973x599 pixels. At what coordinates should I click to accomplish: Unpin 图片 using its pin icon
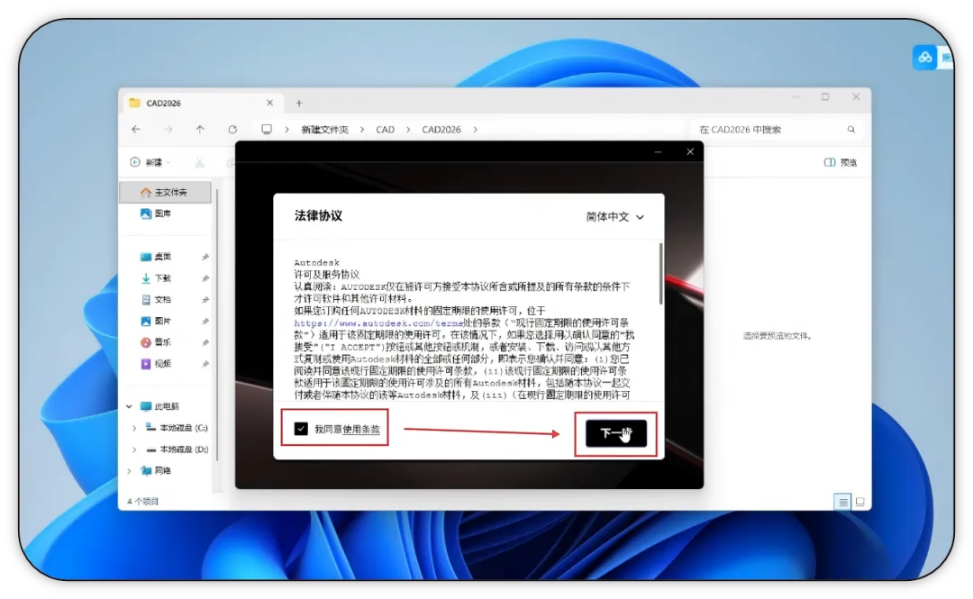[x=205, y=322]
